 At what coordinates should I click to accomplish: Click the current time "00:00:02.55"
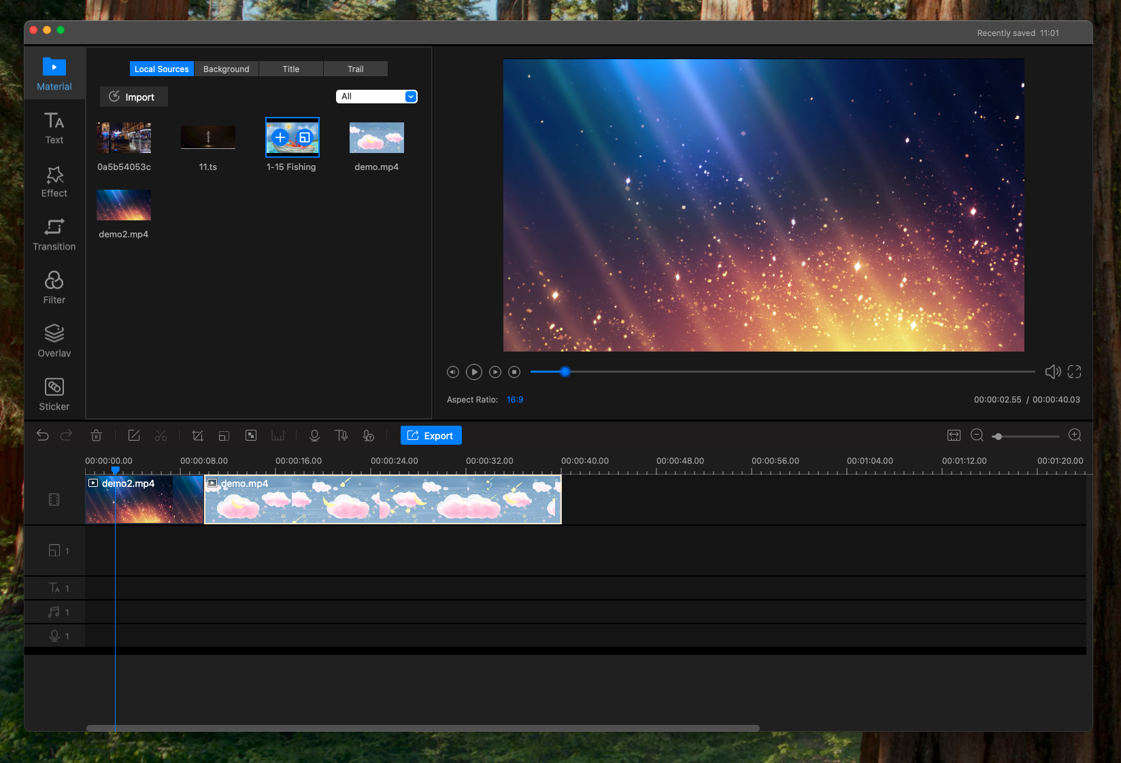998,400
